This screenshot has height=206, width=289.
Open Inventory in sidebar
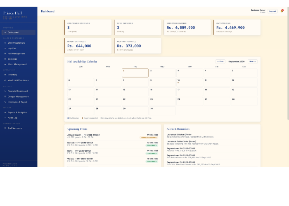pos(19,75)
